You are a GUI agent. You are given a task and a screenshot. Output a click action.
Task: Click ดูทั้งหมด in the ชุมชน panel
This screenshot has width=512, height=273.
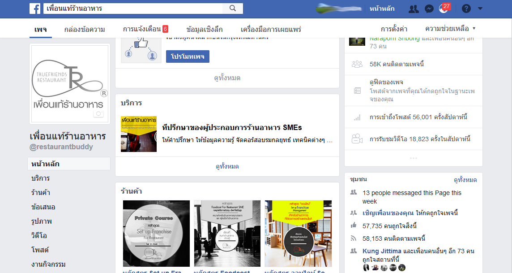tap(465, 180)
